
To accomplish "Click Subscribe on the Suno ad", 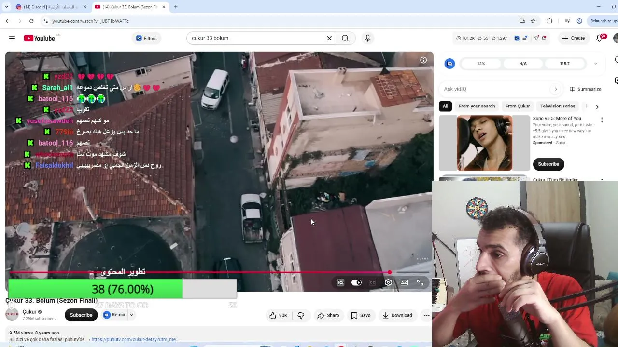I will point(548,164).
